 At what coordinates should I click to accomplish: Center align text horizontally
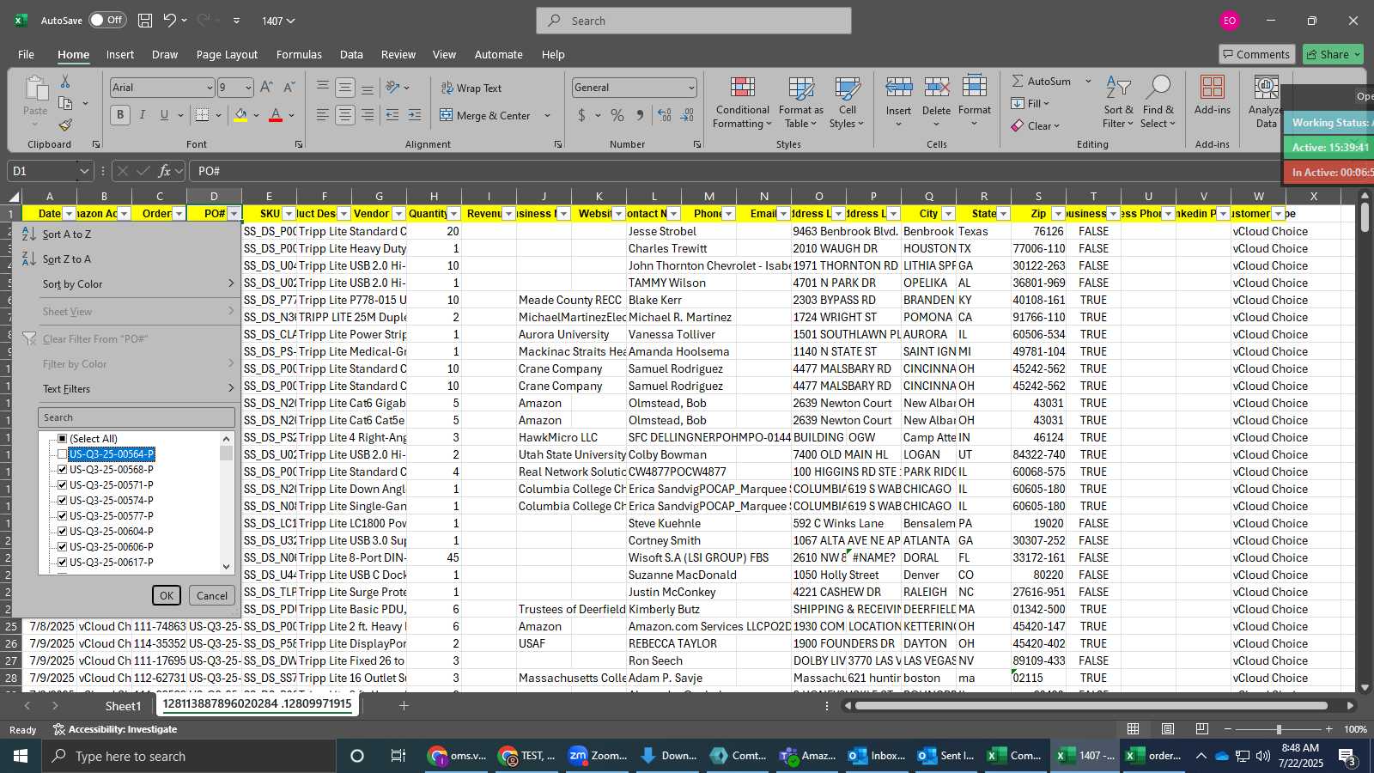click(x=345, y=115)
